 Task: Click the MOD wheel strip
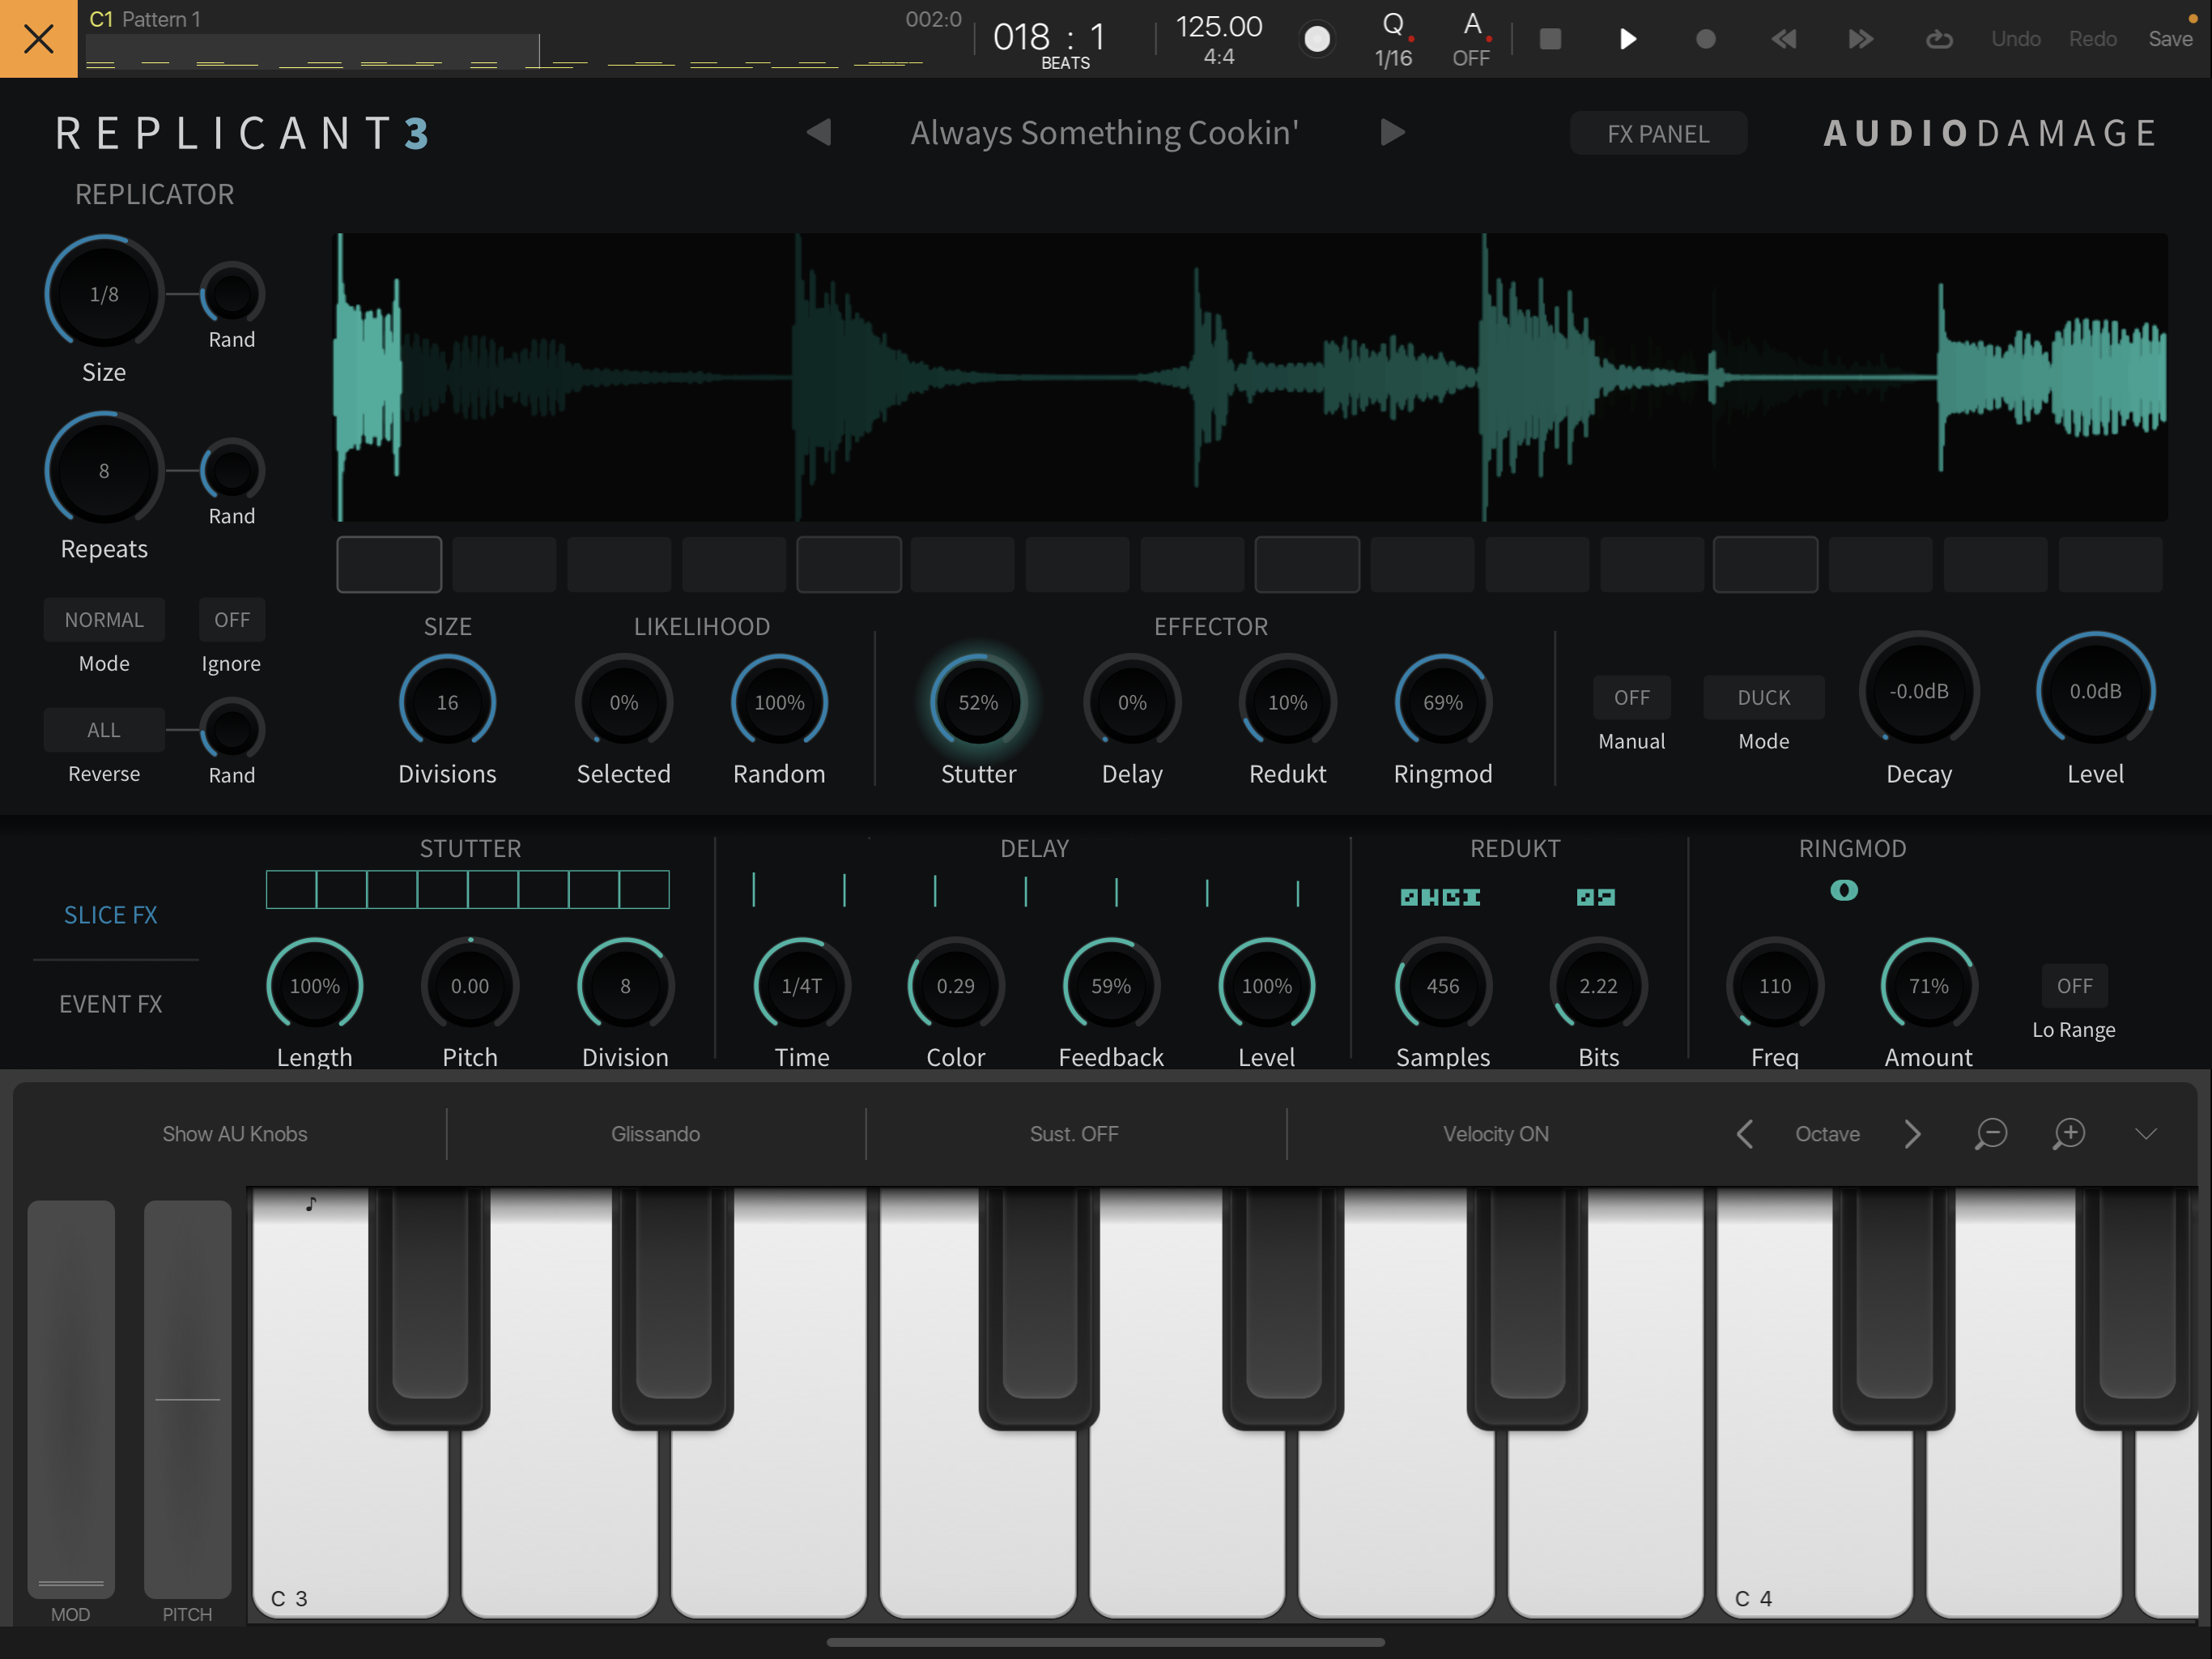71,1399
